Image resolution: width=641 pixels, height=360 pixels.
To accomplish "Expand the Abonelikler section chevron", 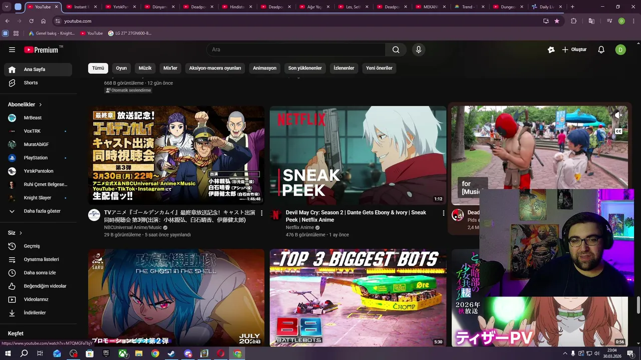I will coord(41,104).
